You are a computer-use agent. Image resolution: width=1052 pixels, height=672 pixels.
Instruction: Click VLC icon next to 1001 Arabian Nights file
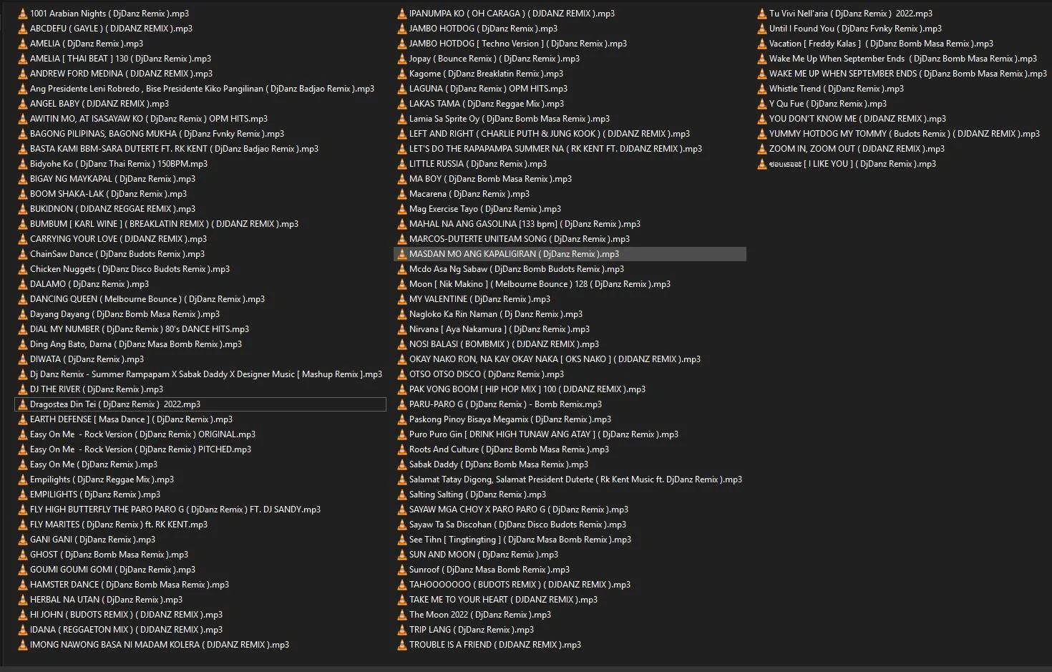coord(23,14)
